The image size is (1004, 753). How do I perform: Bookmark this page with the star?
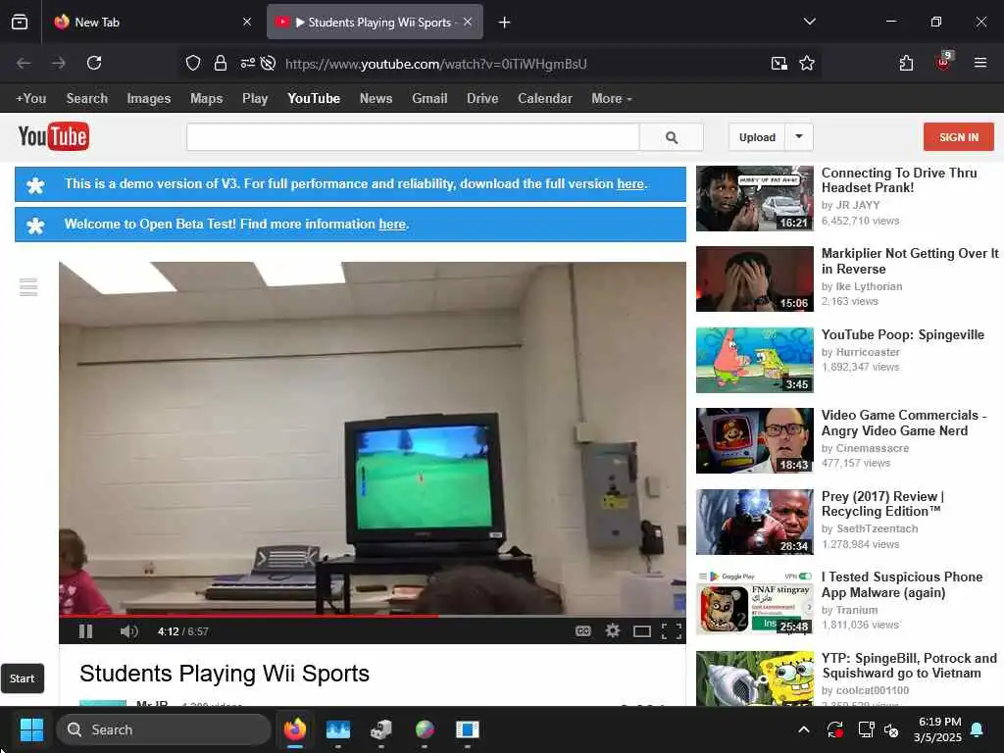[x=807, y=63]
